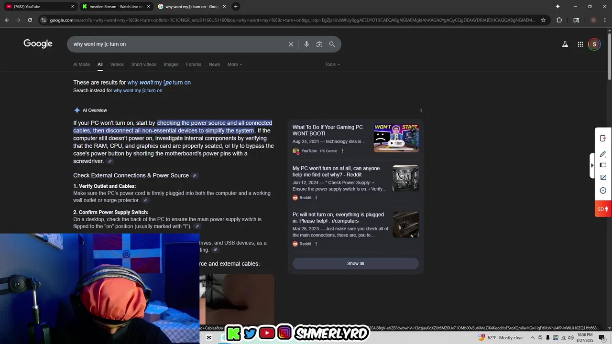The width and height of the screenshot is (612, 344).
Task: Open Google account avatar on the page
Action: [594, 44]
